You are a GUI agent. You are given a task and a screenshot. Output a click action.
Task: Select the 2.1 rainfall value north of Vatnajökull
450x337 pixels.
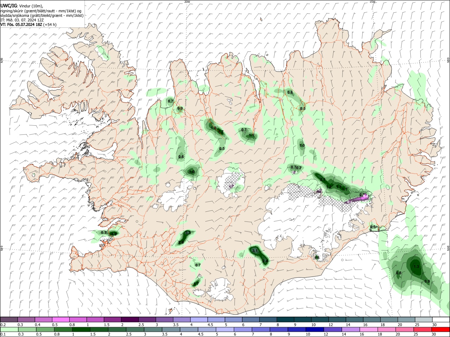[x=323, y=179]
